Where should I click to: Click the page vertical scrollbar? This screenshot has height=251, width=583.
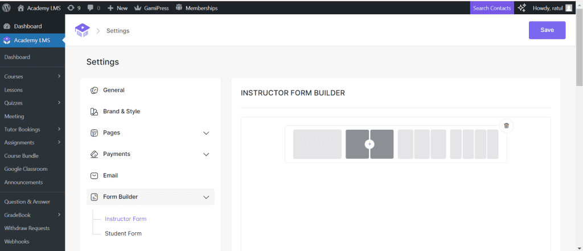tap(579, 48)
